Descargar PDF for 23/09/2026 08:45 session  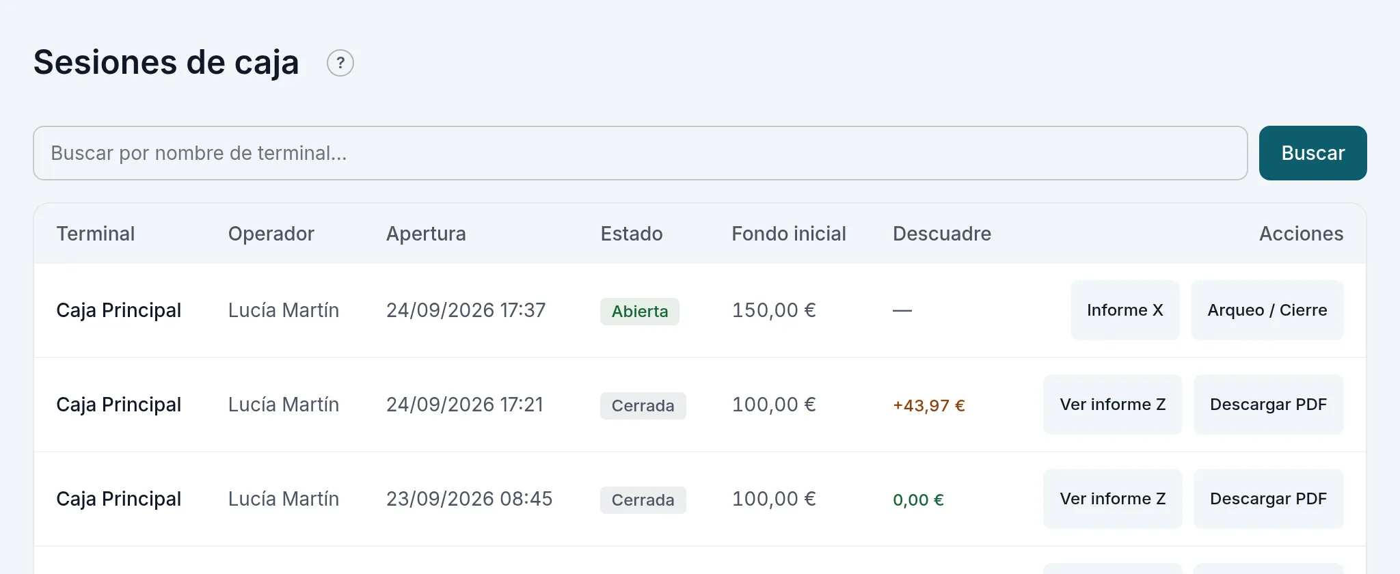coord(1269,499)
